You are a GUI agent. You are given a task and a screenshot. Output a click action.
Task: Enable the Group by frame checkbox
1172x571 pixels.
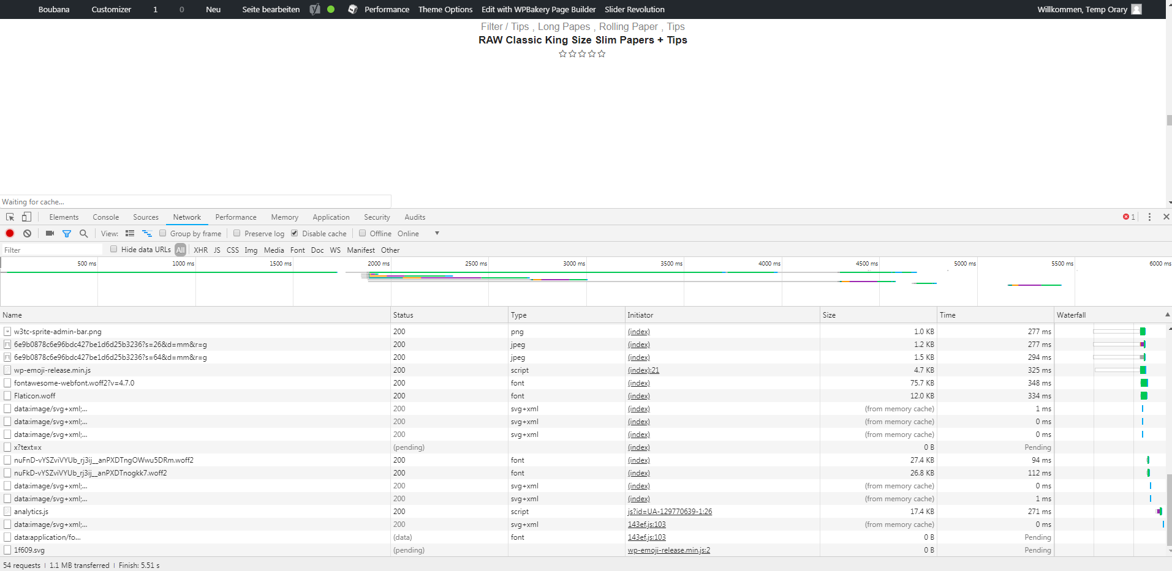[x=162, y=233]
